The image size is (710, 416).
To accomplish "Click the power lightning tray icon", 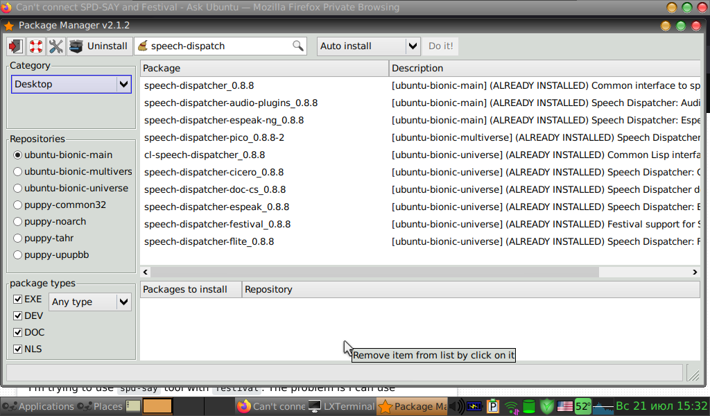I will pos(474,406).
